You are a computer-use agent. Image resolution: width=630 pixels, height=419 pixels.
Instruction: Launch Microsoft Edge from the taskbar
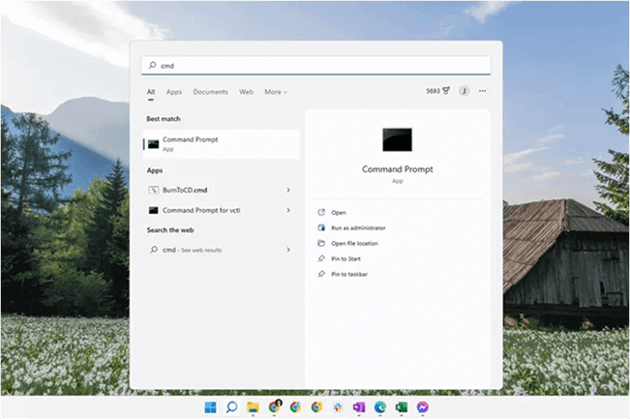tap(380, 407)
